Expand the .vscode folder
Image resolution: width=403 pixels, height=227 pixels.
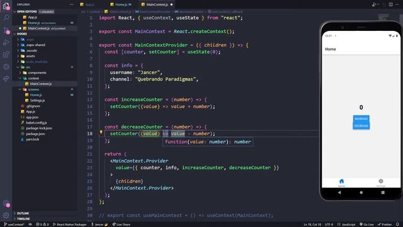pos(31,50)
